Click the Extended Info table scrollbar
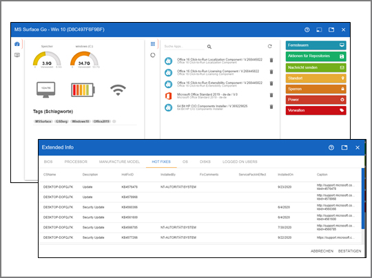This screenshot has height=278, width=372. [x=363, y=199]
